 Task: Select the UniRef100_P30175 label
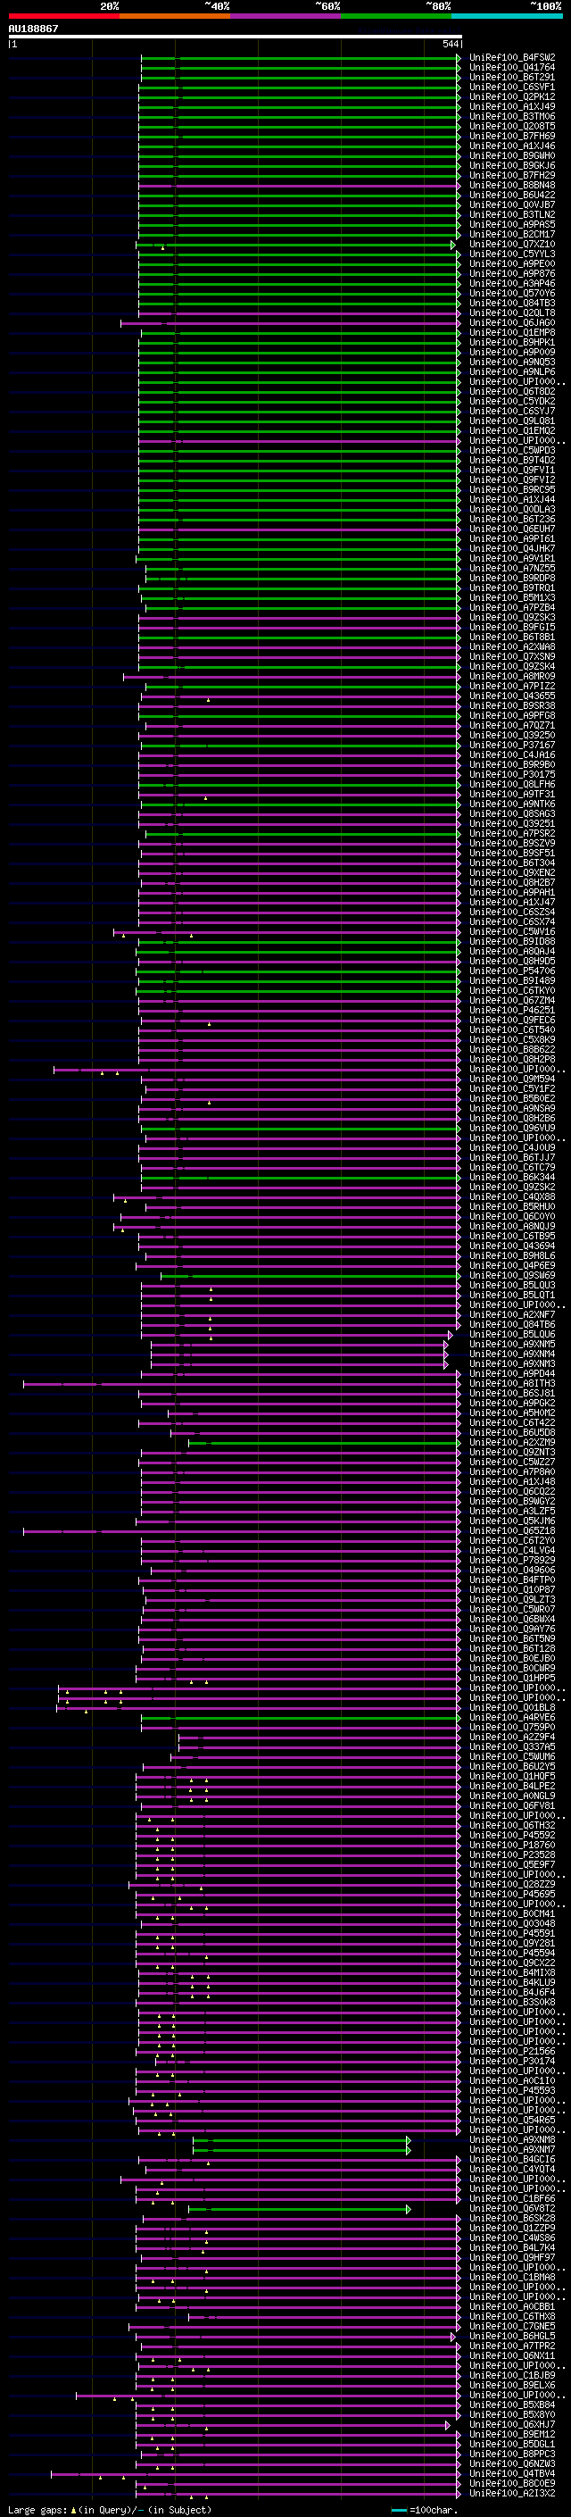[x=512, y=775]
